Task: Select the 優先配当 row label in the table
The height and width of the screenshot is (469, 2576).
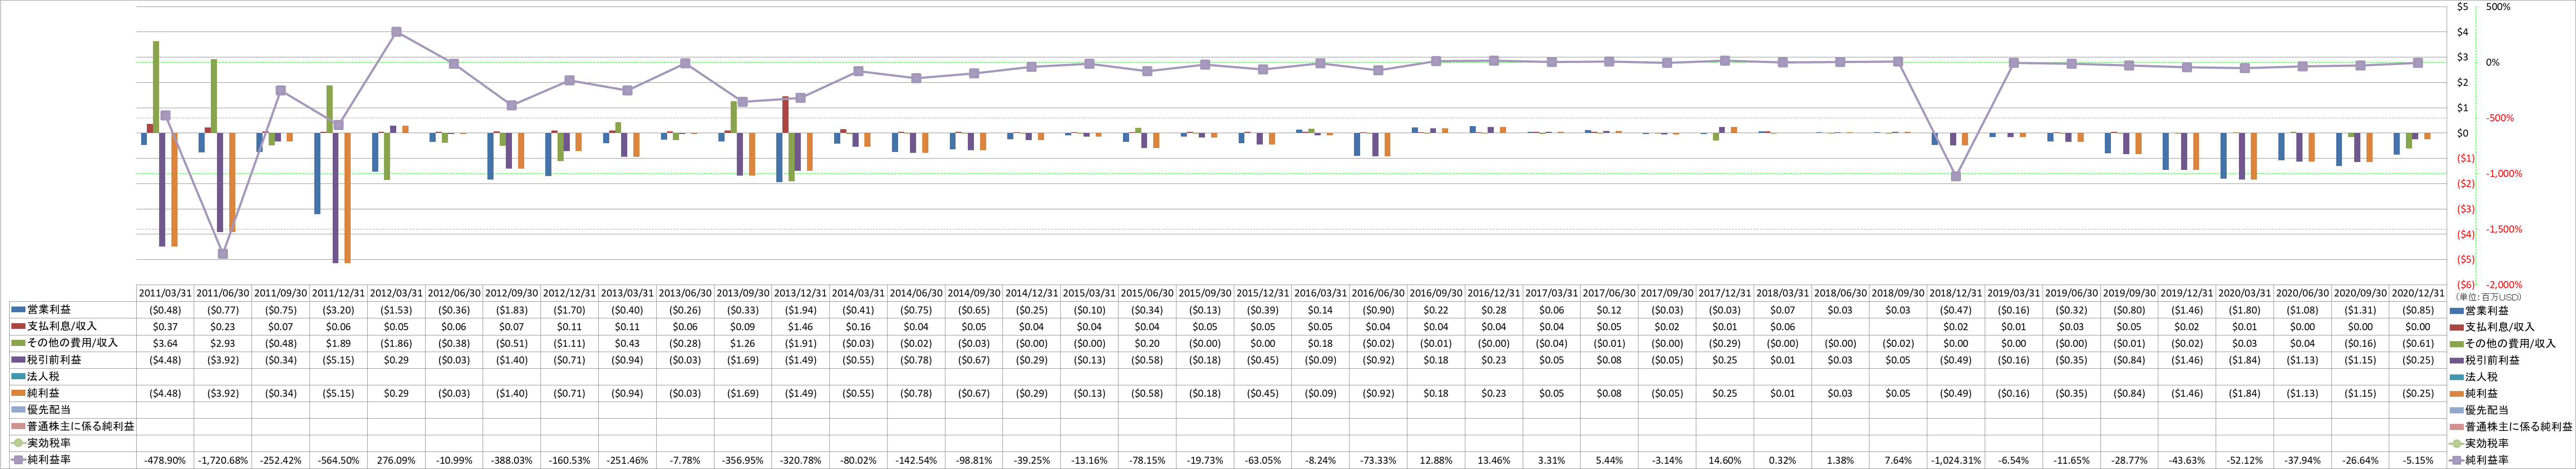Action: tap(48, 410)
